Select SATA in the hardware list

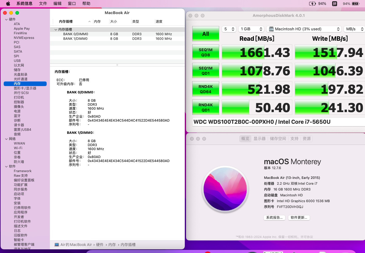[x=18, y=51]
